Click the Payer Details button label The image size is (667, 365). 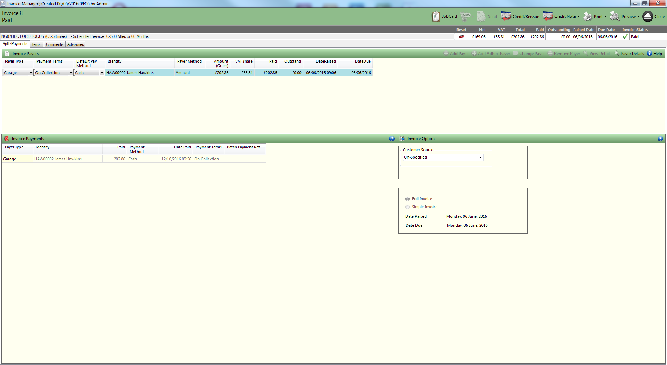(x=632, y=54)
